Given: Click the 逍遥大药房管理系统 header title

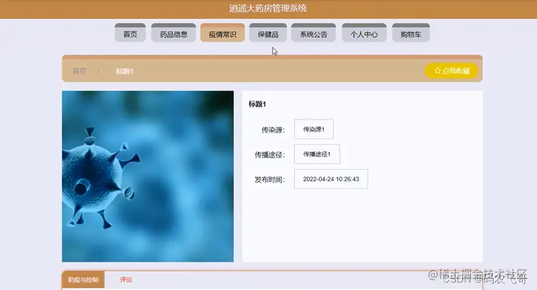Looking at the screenshot, I should click(268, 8).
